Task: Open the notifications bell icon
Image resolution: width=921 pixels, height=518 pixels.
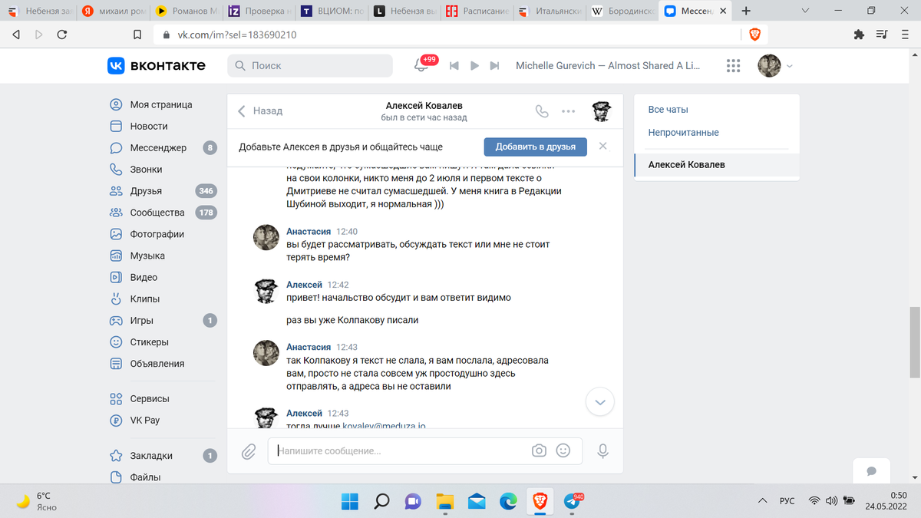Action: (421, 66)
